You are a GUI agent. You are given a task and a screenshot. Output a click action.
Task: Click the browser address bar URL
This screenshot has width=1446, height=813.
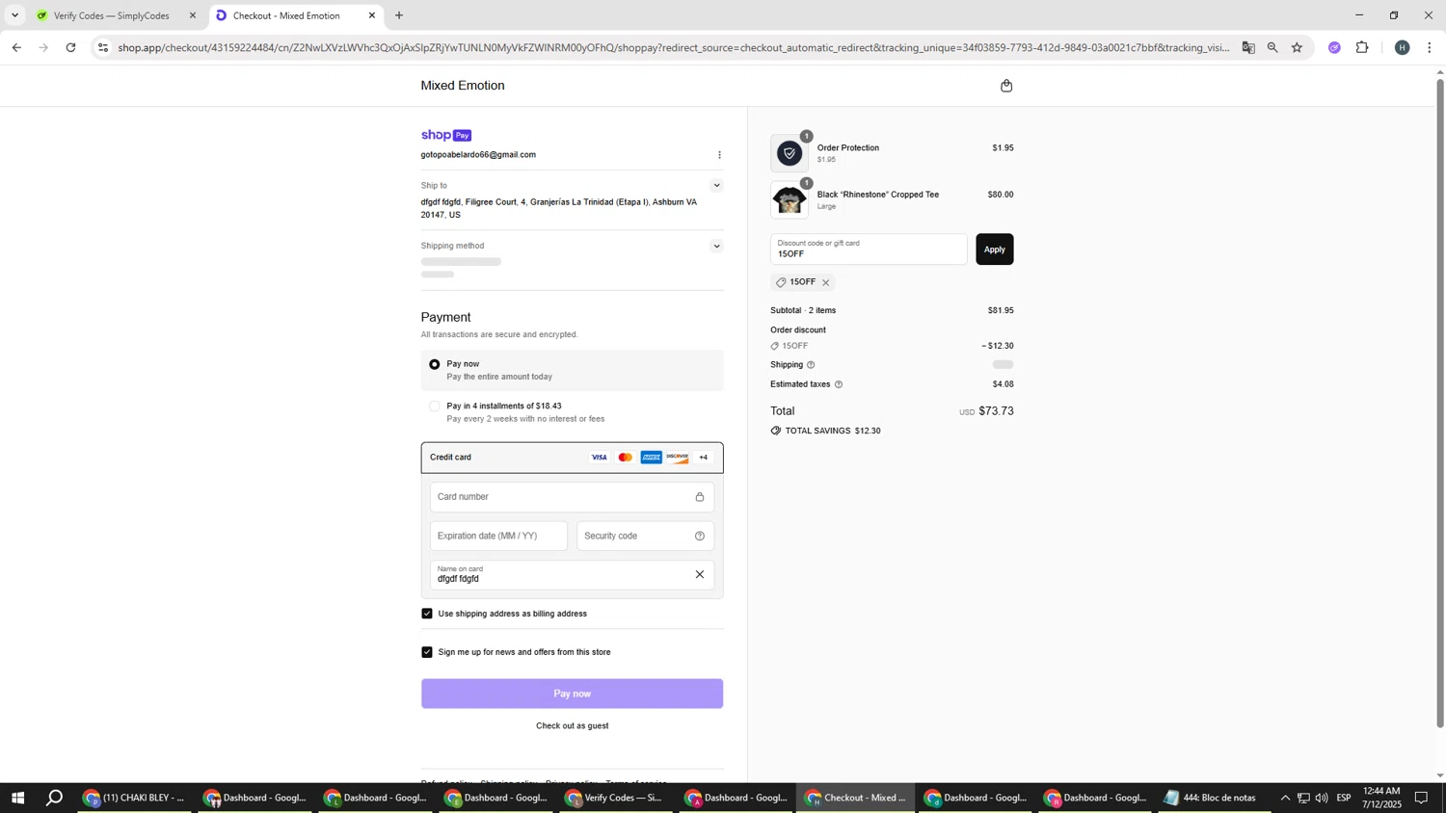click(x=673, y=47)
